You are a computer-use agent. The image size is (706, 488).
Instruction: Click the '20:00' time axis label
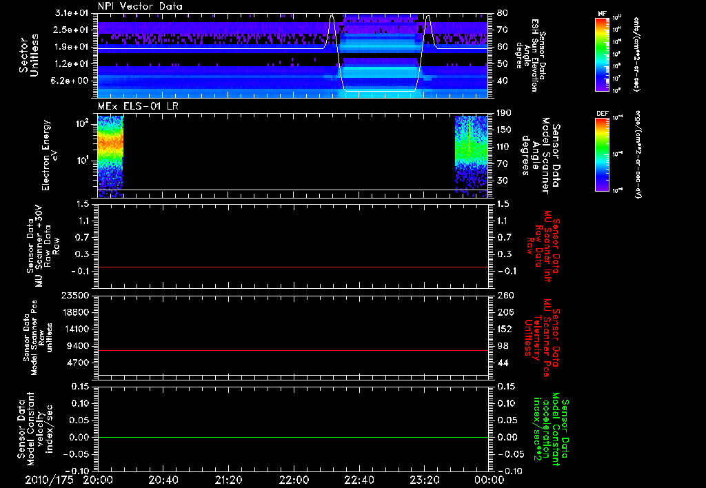click(x=98, y=480)
